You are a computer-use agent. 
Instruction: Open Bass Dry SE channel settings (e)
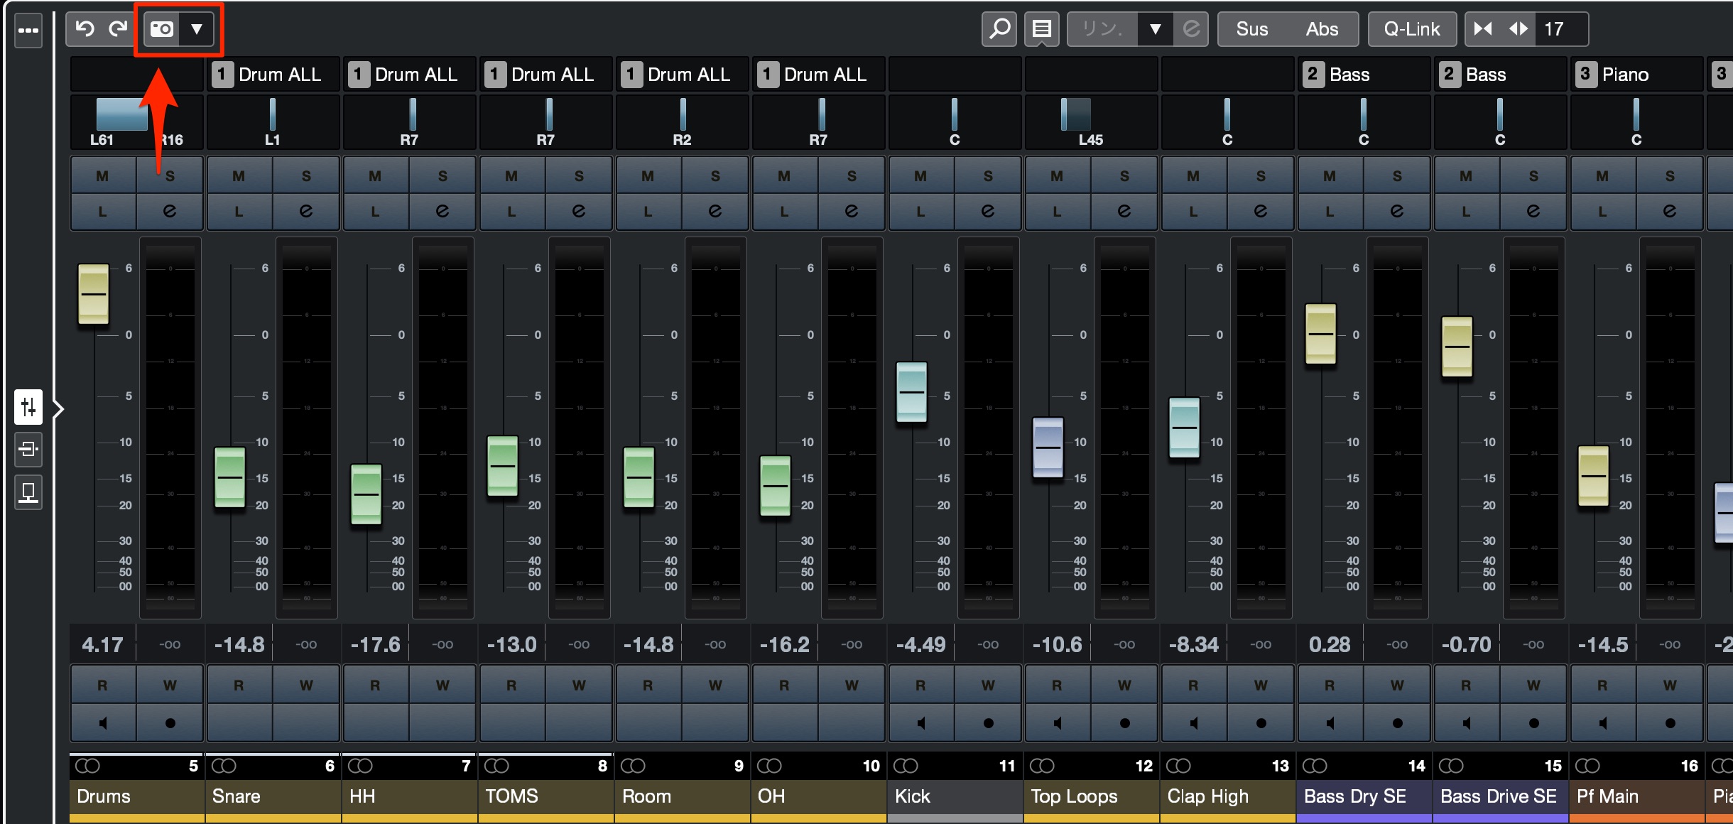click(x=1396, y=211)
